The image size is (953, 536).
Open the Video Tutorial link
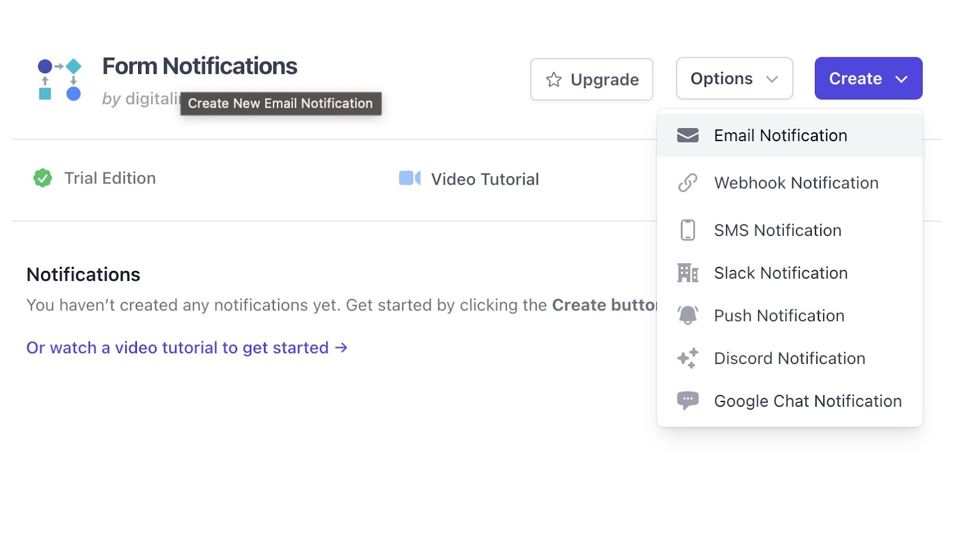484,179
